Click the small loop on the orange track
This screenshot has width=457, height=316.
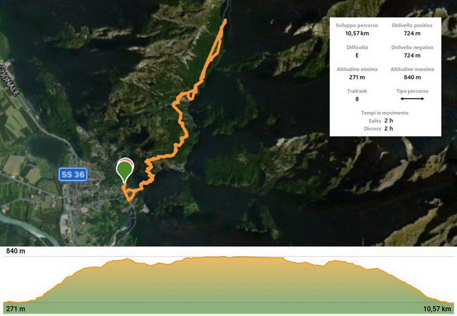coord(191,95)
